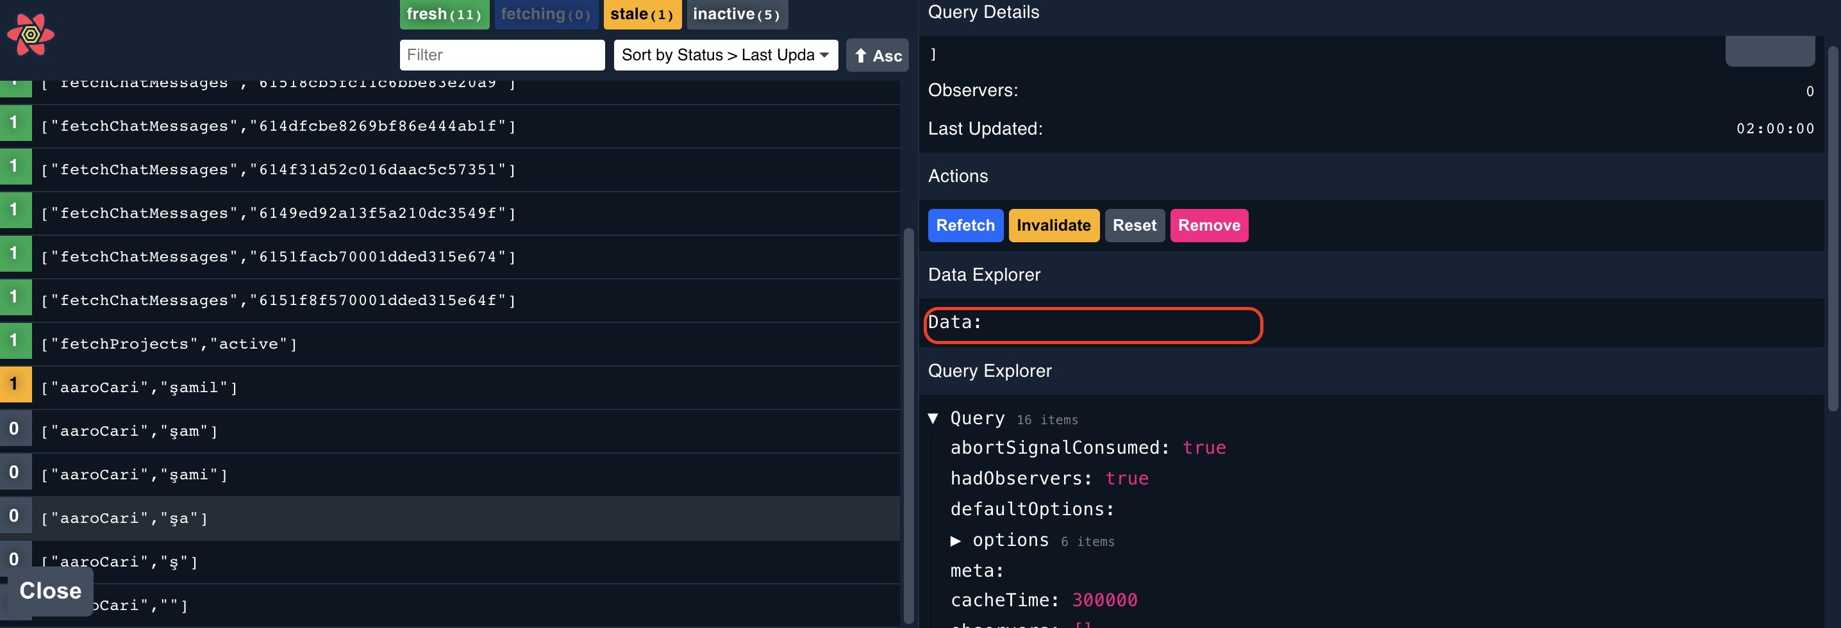Switch sort order with Asc button
This screenshot has height=628, width=1841.
click(x=877, y=55)
